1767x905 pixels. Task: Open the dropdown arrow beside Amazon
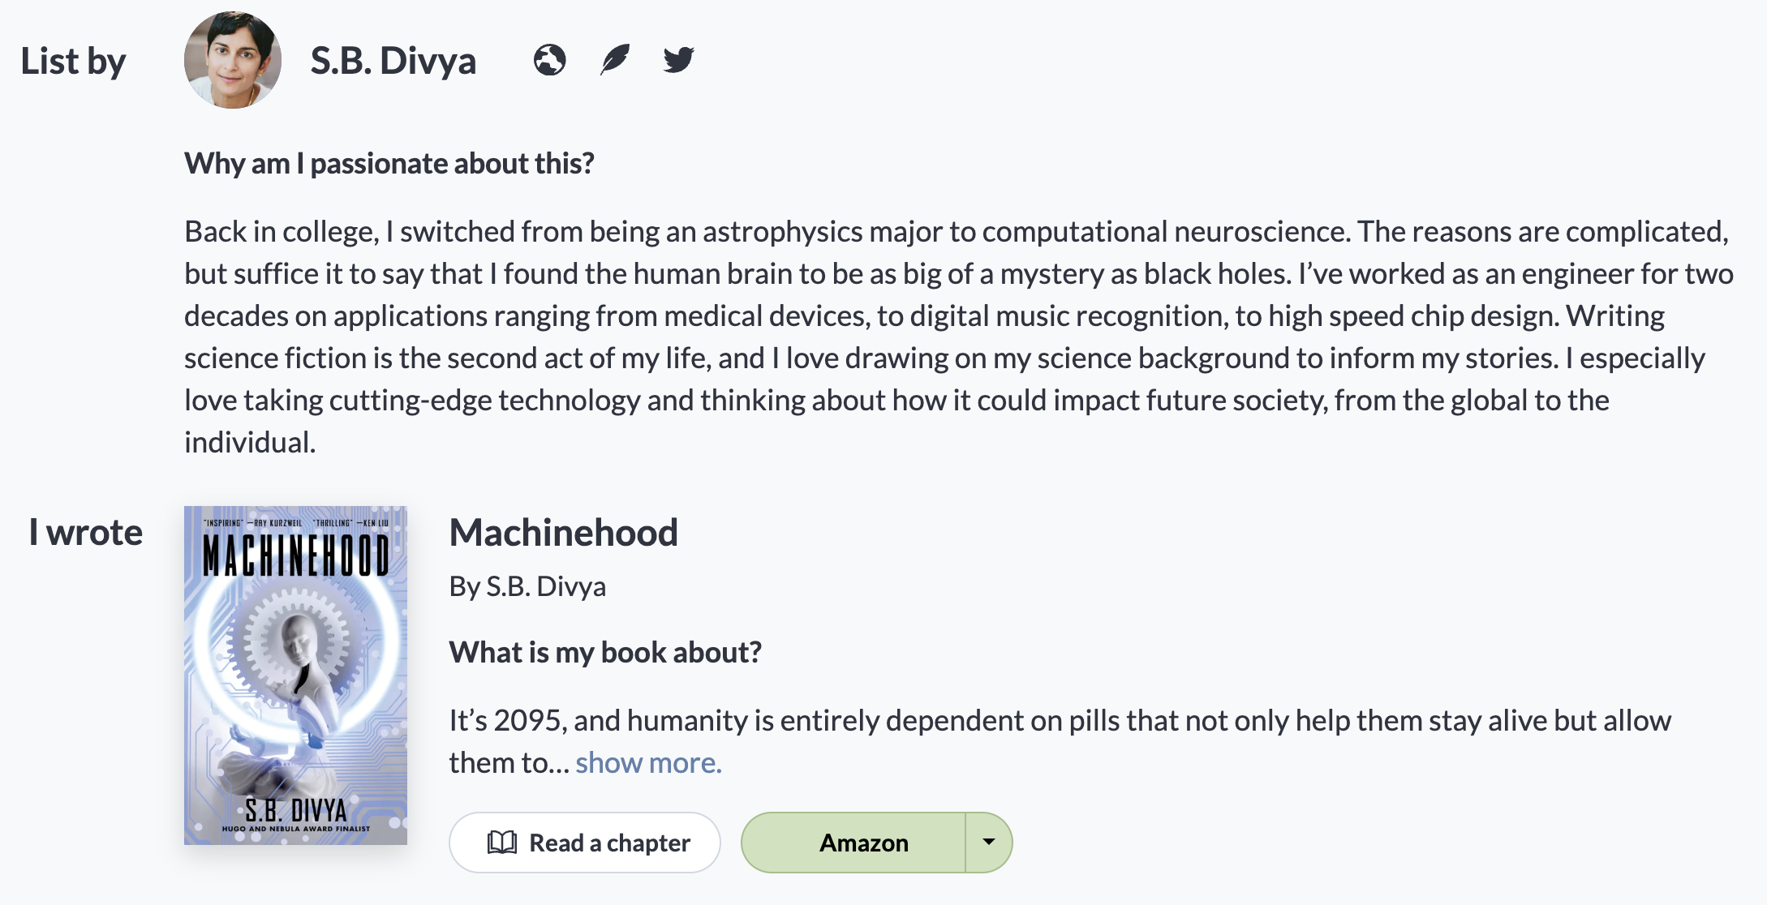988,843
